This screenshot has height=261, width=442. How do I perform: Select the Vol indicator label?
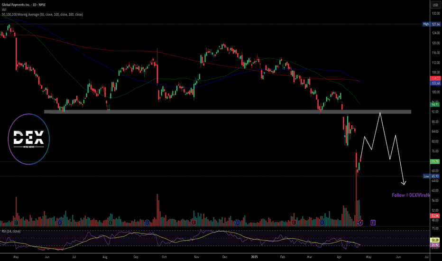point(4,9)
